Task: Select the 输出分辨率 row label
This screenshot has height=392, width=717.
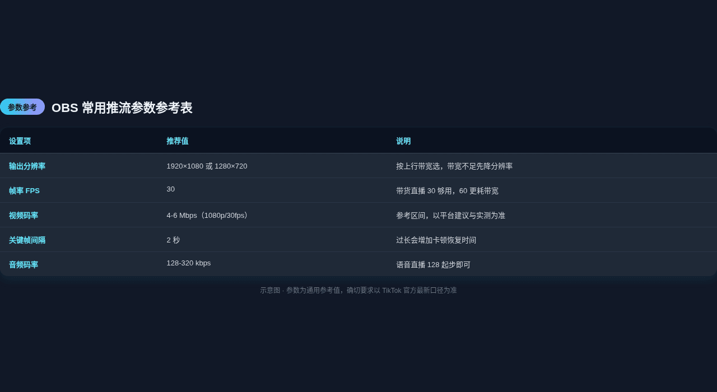Action: coord(27,166)
